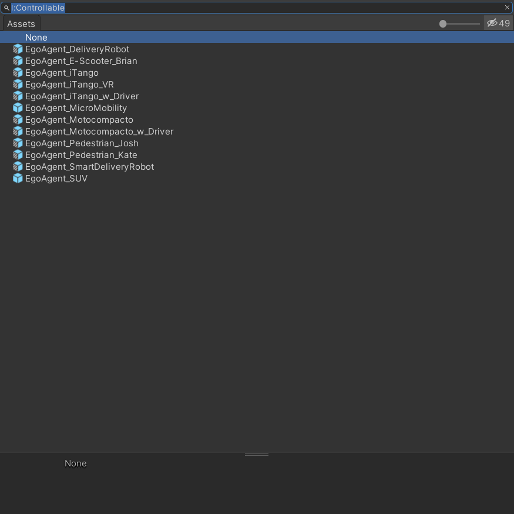
Task: Click the prefab icon beside EgoAgent_Motocompacto
Action: point(18,120)
